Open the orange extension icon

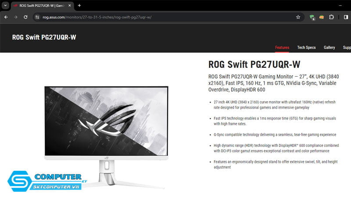322,17
